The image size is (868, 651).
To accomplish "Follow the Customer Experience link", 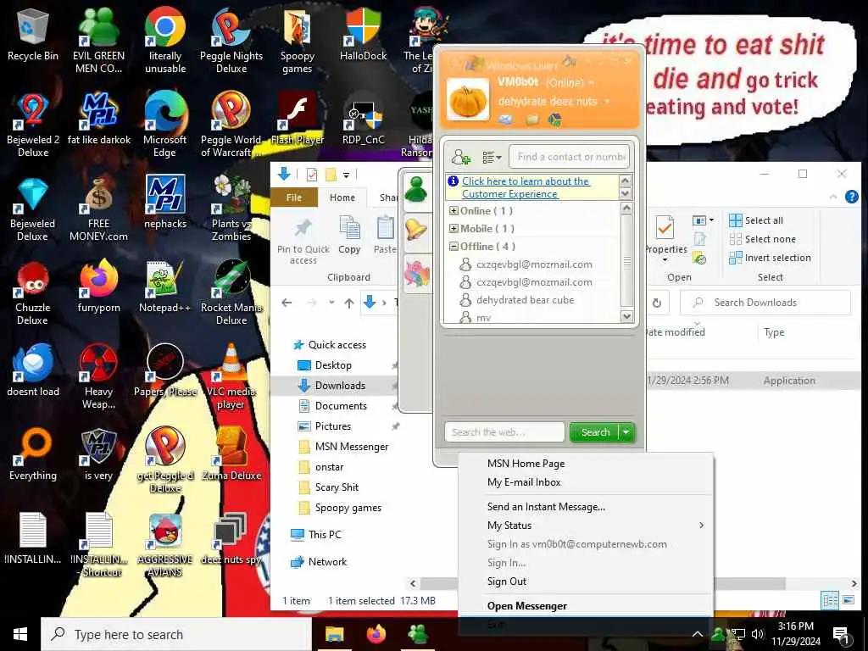I will pos(526,187).
